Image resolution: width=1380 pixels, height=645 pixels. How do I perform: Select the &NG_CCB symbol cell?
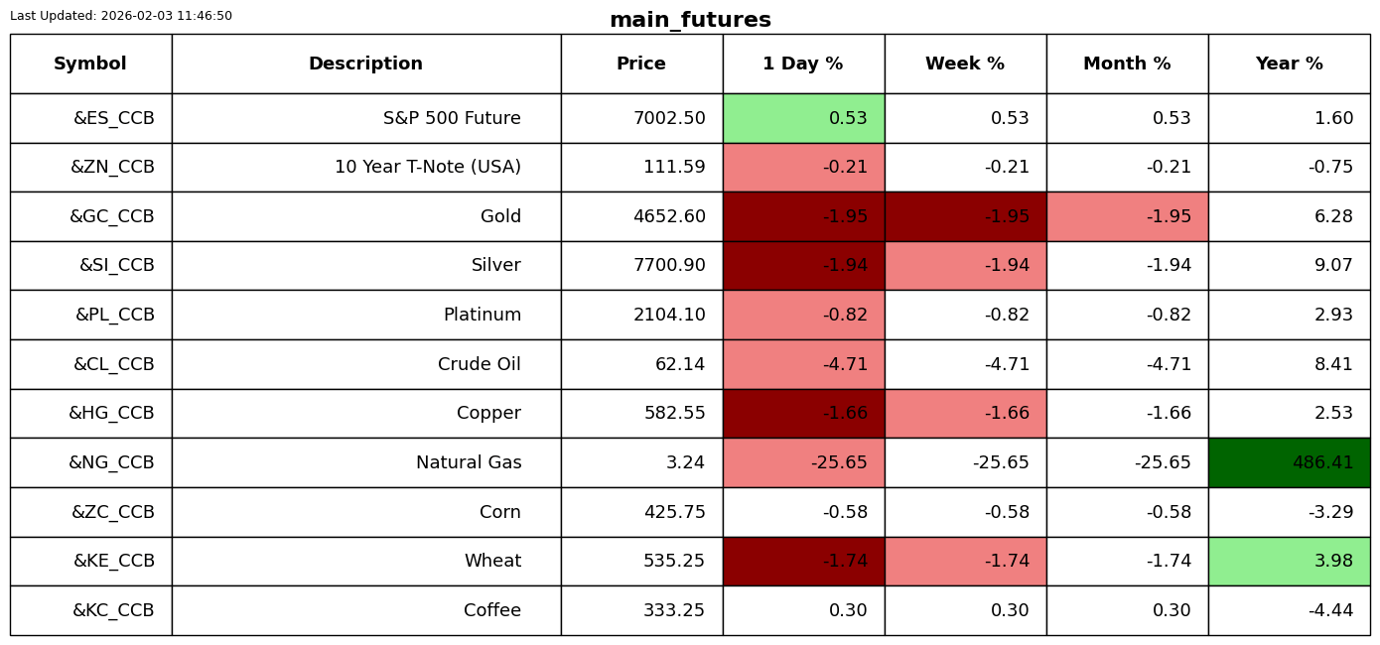pos(111,462)
